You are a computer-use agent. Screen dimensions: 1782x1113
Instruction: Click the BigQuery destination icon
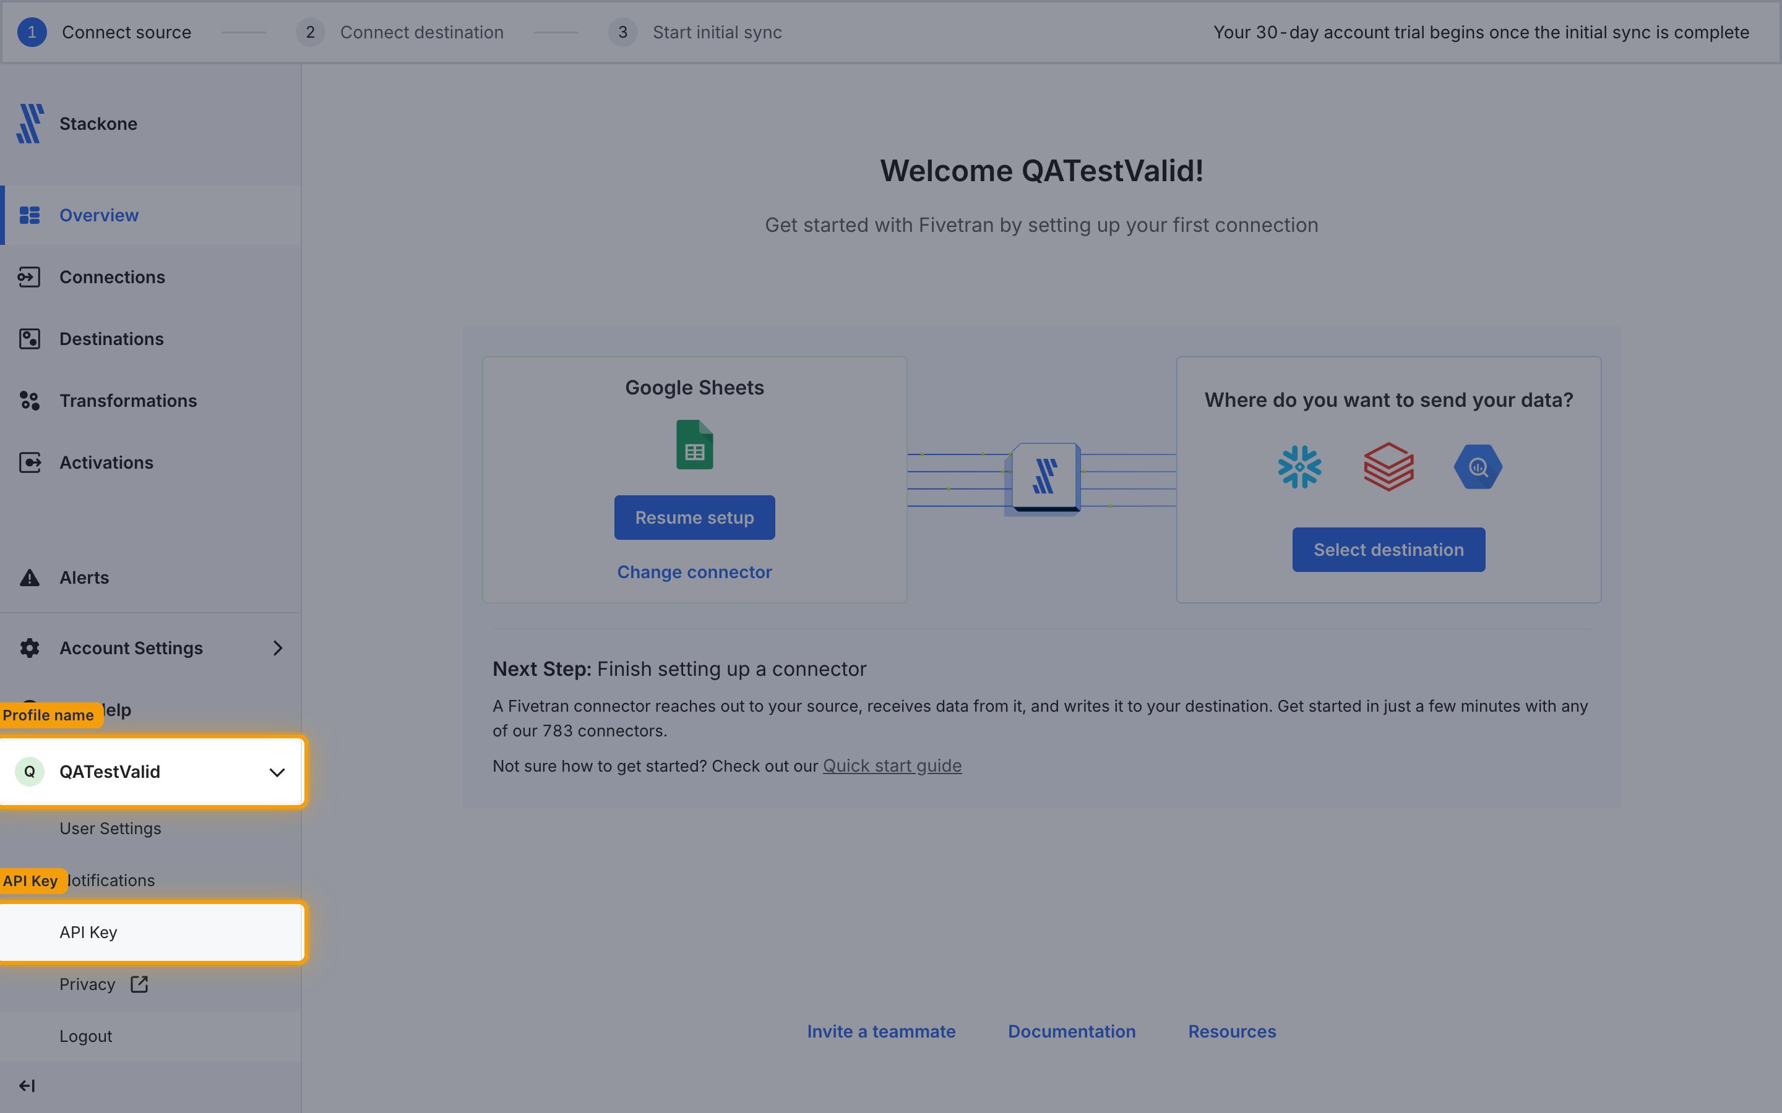click(1478, 467)
